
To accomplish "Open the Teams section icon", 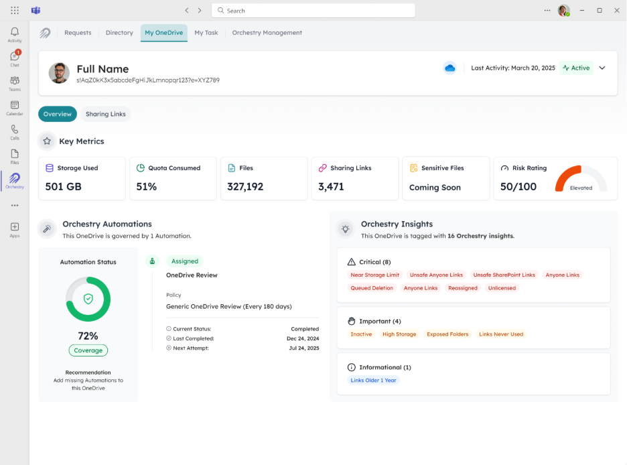I will tap(15, 83).
